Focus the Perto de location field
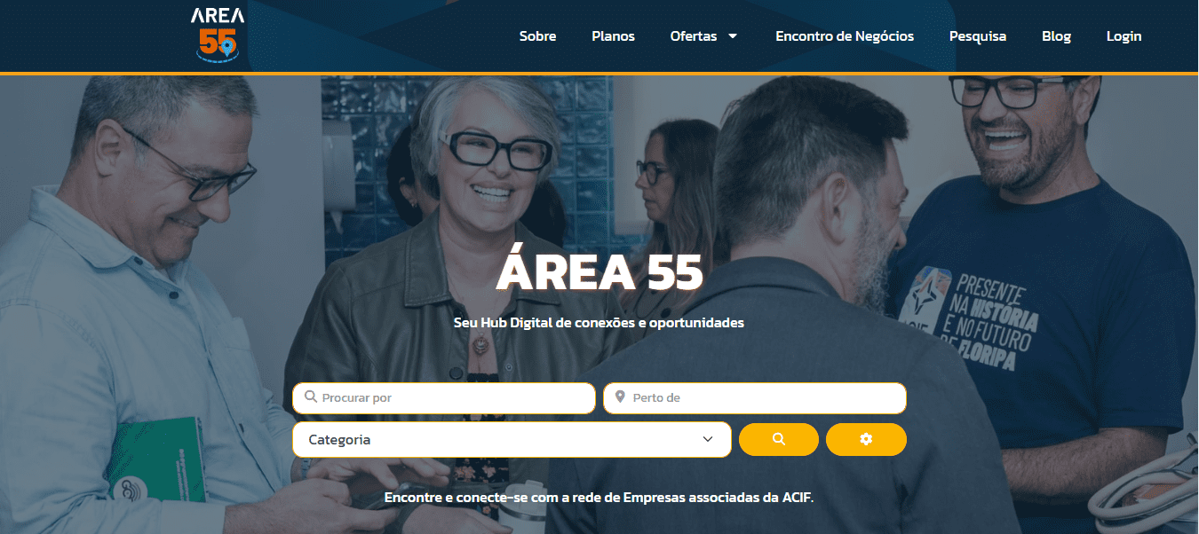 (x=755, y=397)
